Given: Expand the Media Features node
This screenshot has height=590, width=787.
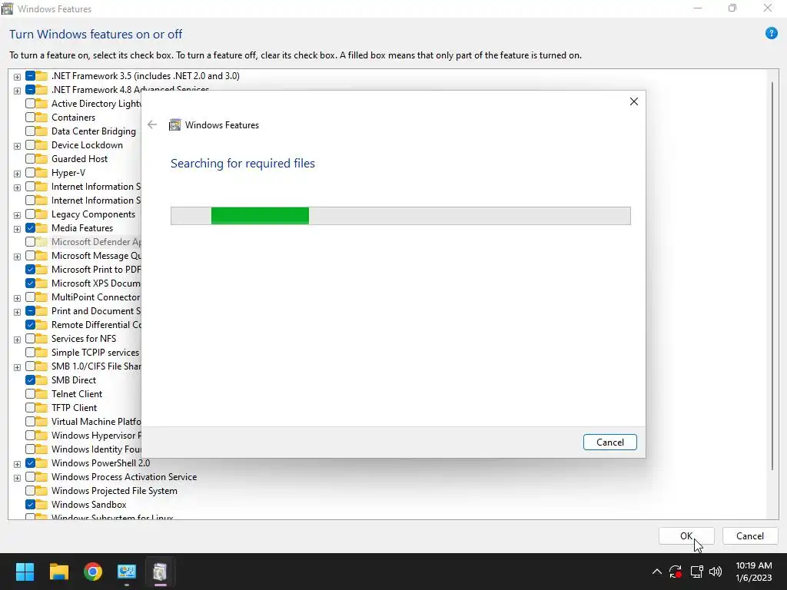Looking at the screenshot, I should pos(17,229).
